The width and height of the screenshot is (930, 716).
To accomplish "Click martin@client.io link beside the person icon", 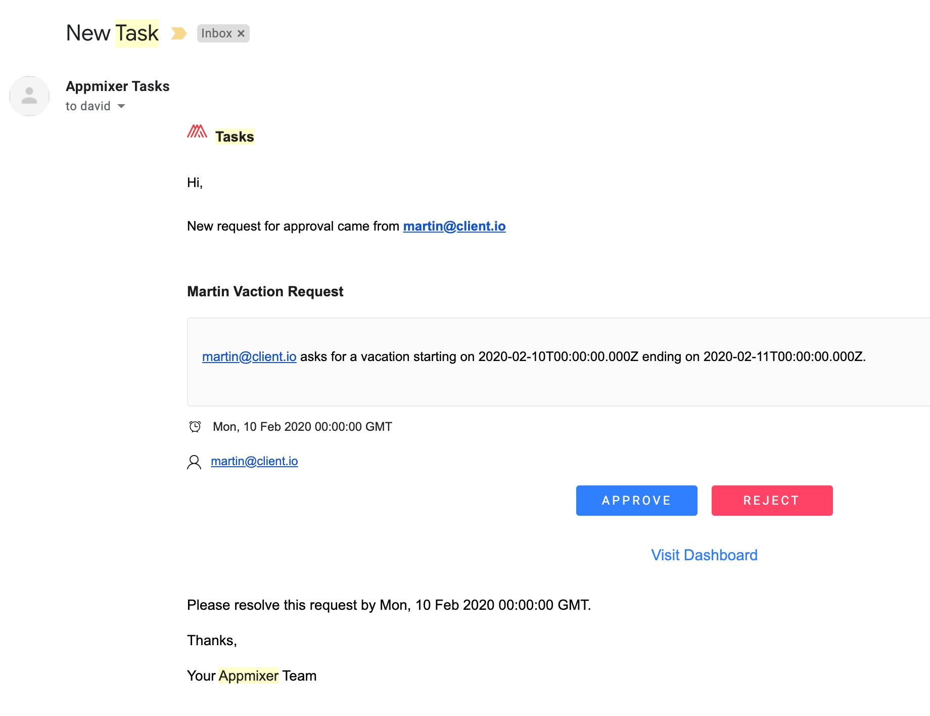I will (254, 461).
